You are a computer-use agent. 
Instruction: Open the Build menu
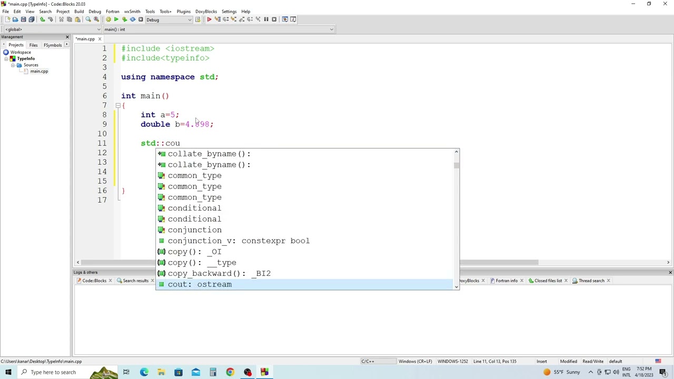(79, 12)
